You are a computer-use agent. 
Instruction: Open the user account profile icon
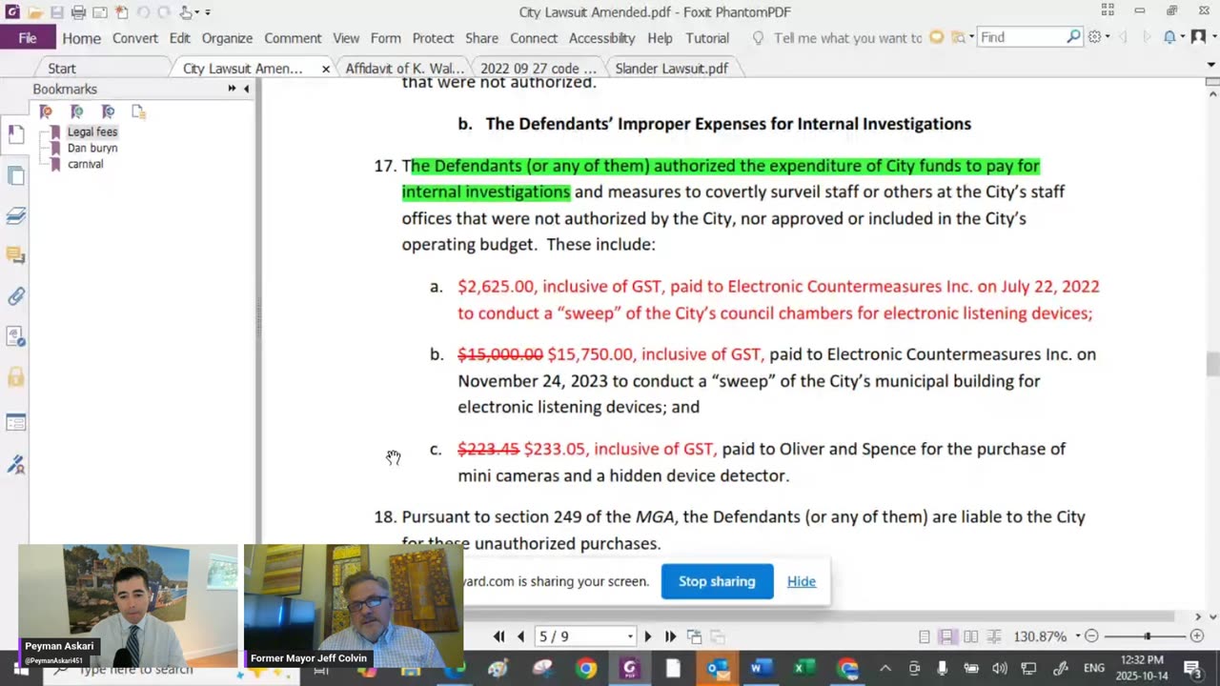(x=1199, y=37)
